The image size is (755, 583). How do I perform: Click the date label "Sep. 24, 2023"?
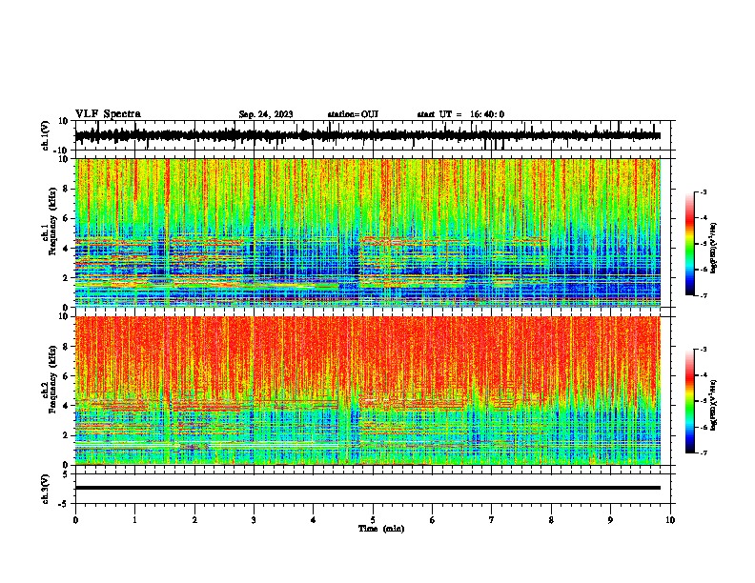pos(266,114)
